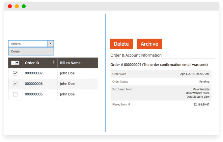The width and height of the screenshot is (223, 142).
Task: Click the IP address 192.168.90.67
Action: (x=201, y=104)
